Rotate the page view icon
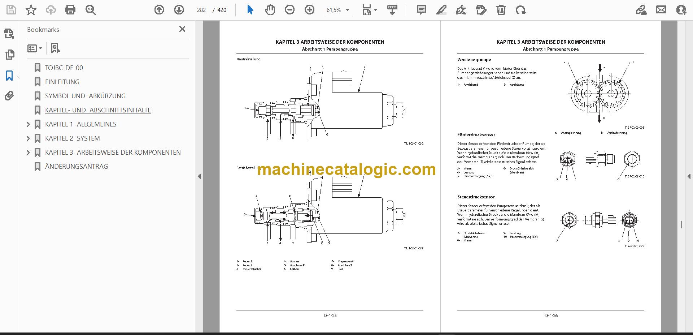 (x=520, y=10)
